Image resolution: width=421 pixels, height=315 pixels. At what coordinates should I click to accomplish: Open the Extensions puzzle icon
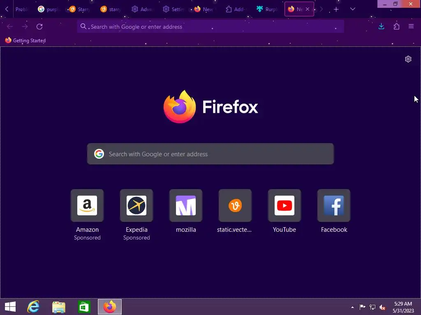[x=396, y=26]
